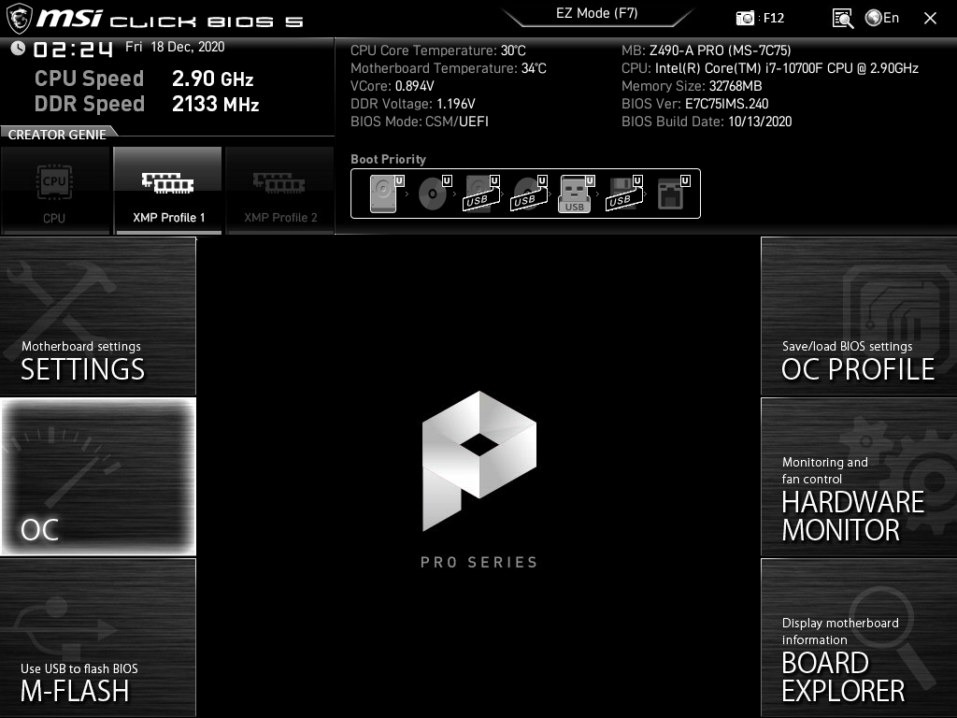This screenshot has height=718, width=957.
Task: Enable XMP Profile 1
Action: coord(168,191)
